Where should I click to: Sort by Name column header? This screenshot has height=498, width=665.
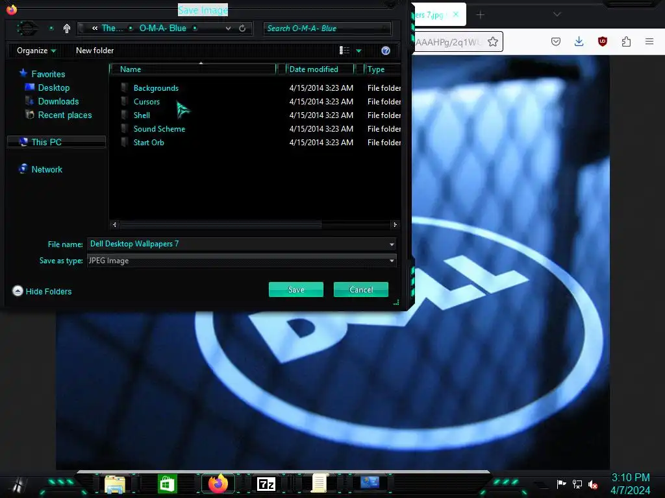click(x=194, y=69)
